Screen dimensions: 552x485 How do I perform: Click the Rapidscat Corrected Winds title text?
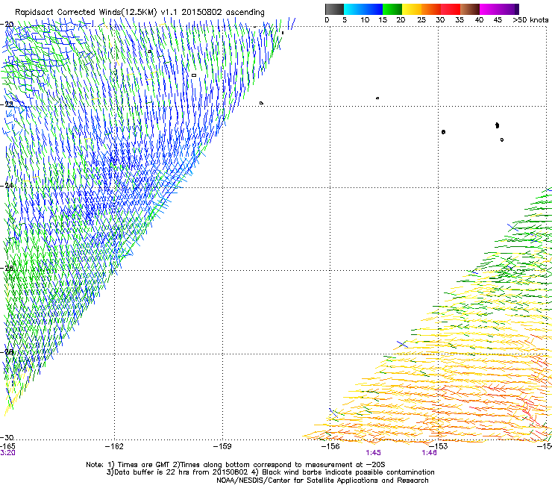pyautogui.click(x=139, y=13)
